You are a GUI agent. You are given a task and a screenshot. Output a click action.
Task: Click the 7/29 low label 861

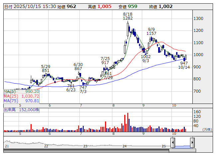pyautogui.click(x=108, y=73)
